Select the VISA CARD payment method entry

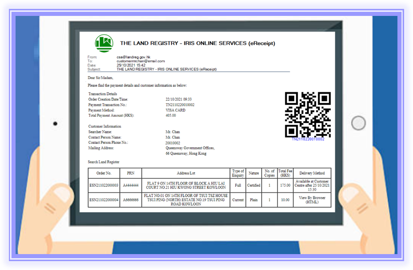175,110
